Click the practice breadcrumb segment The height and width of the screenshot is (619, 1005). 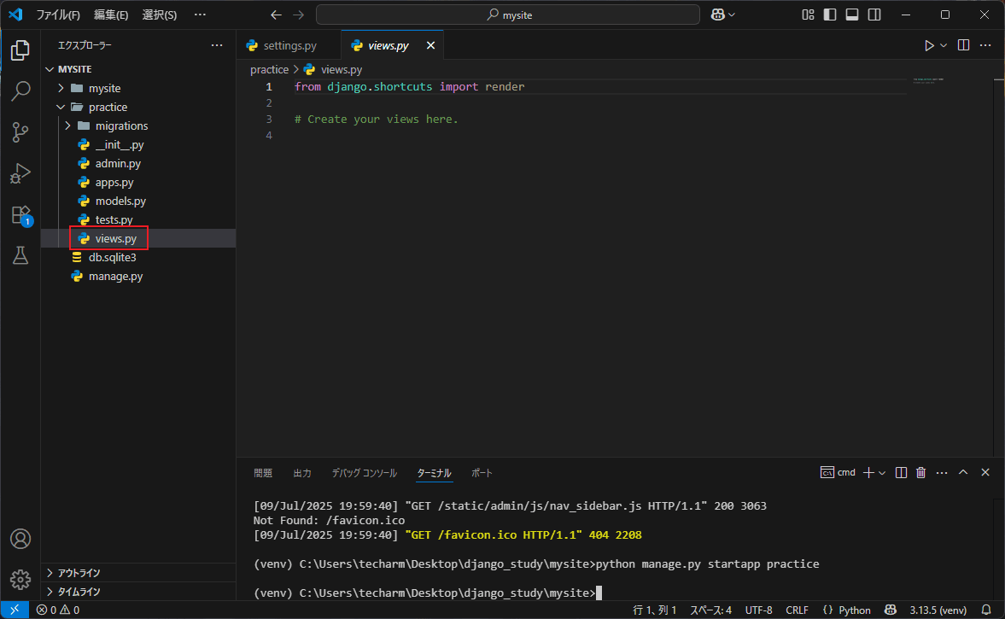pos(269,69)
